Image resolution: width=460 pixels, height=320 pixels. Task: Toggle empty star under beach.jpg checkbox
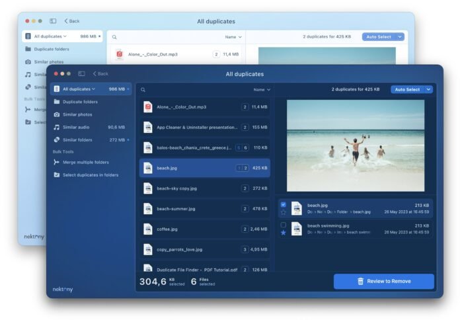click(284, 213)
